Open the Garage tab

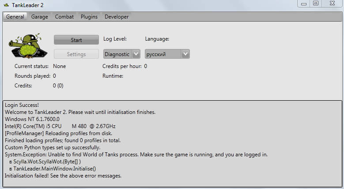click(x=39, y=17)
